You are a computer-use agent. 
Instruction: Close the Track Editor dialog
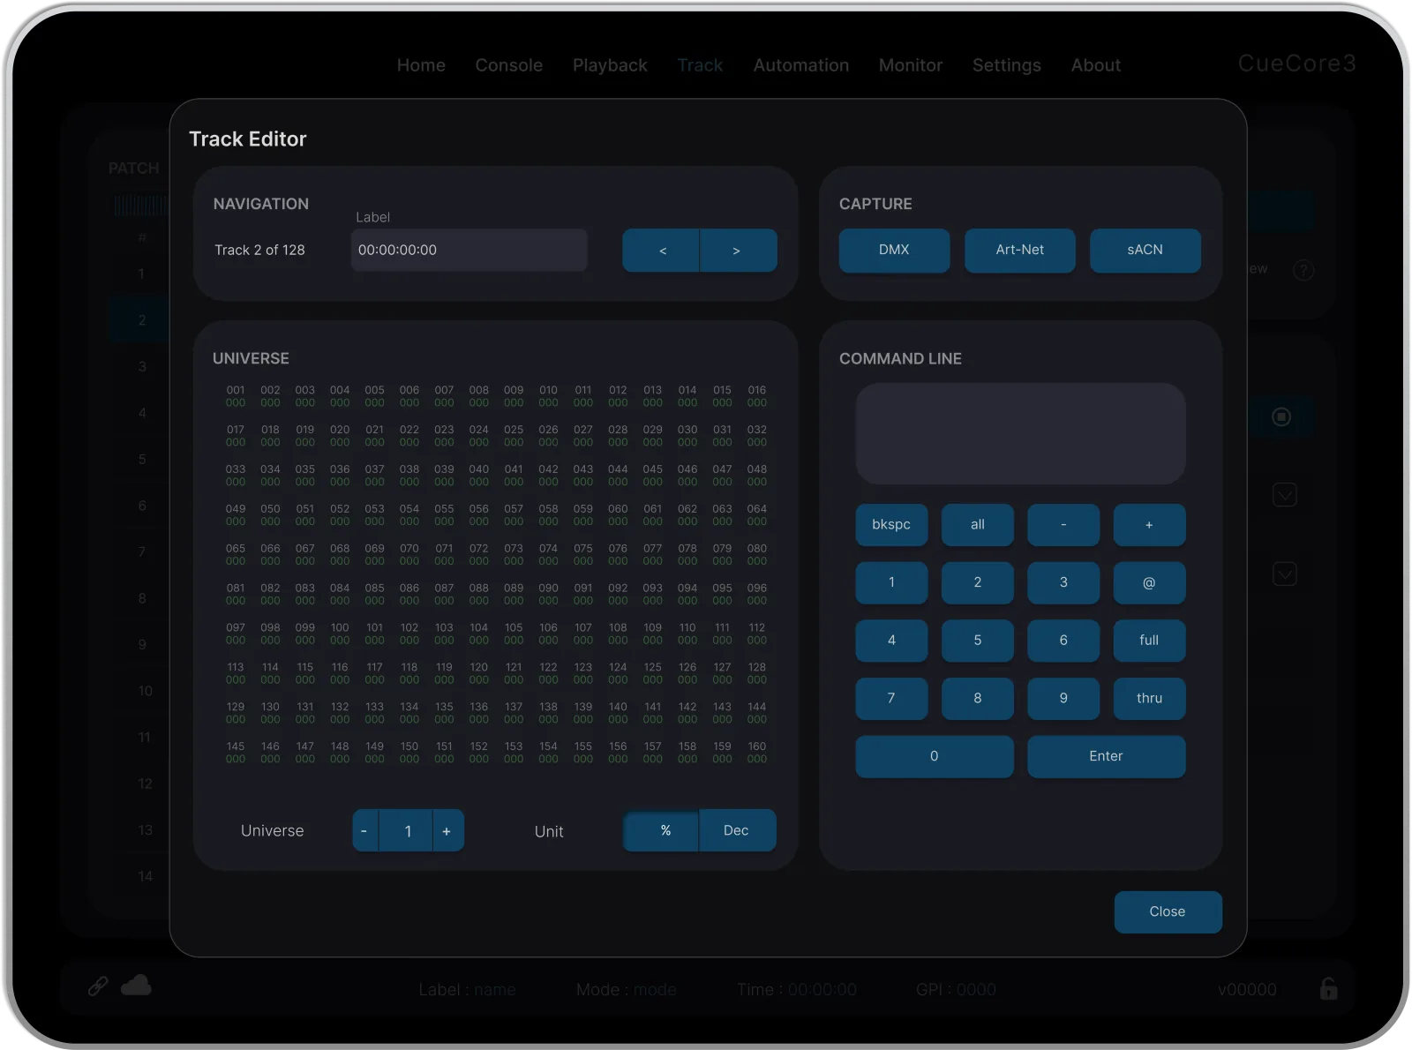point(1168,911)
